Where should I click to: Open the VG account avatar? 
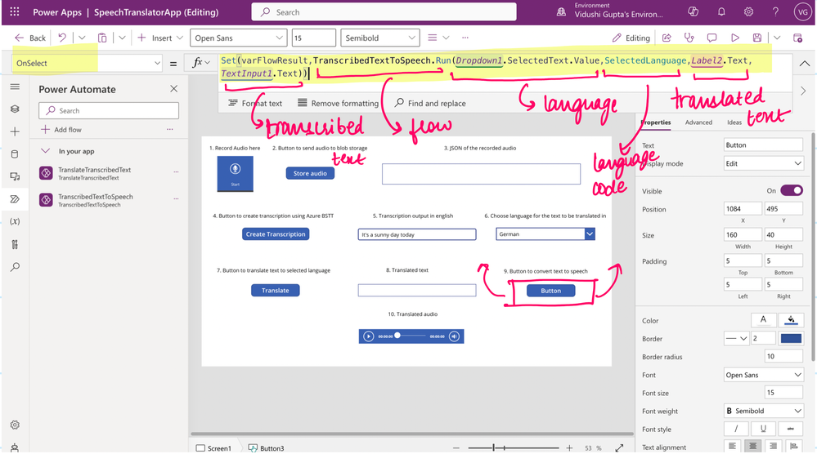click(x=802, y=12)
